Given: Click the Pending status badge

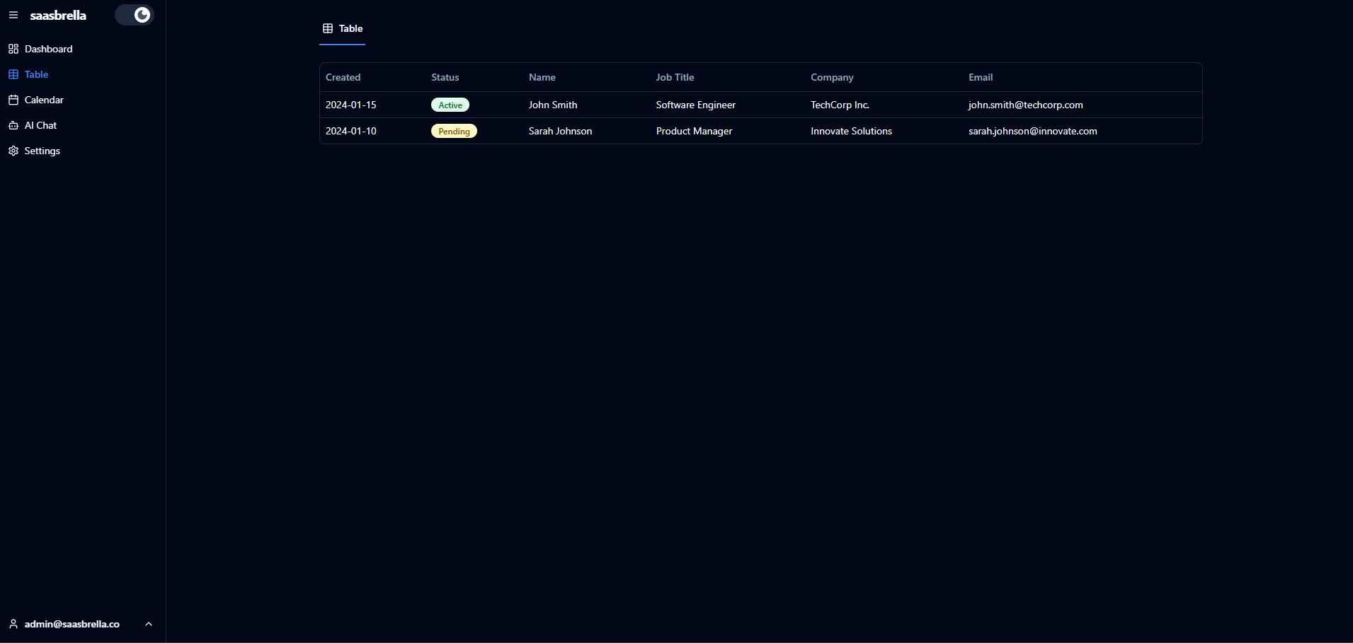Looking at the screenshot, I should 454,131.
